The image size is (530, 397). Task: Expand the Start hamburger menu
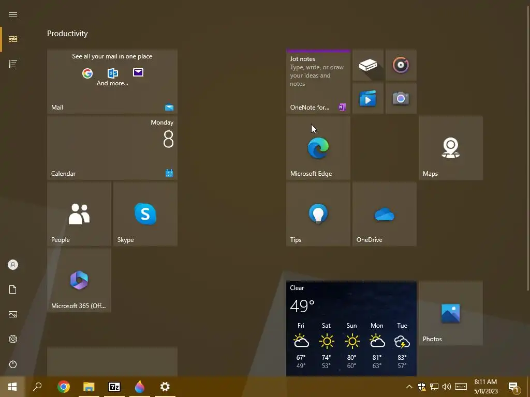[x=13, y=15]
